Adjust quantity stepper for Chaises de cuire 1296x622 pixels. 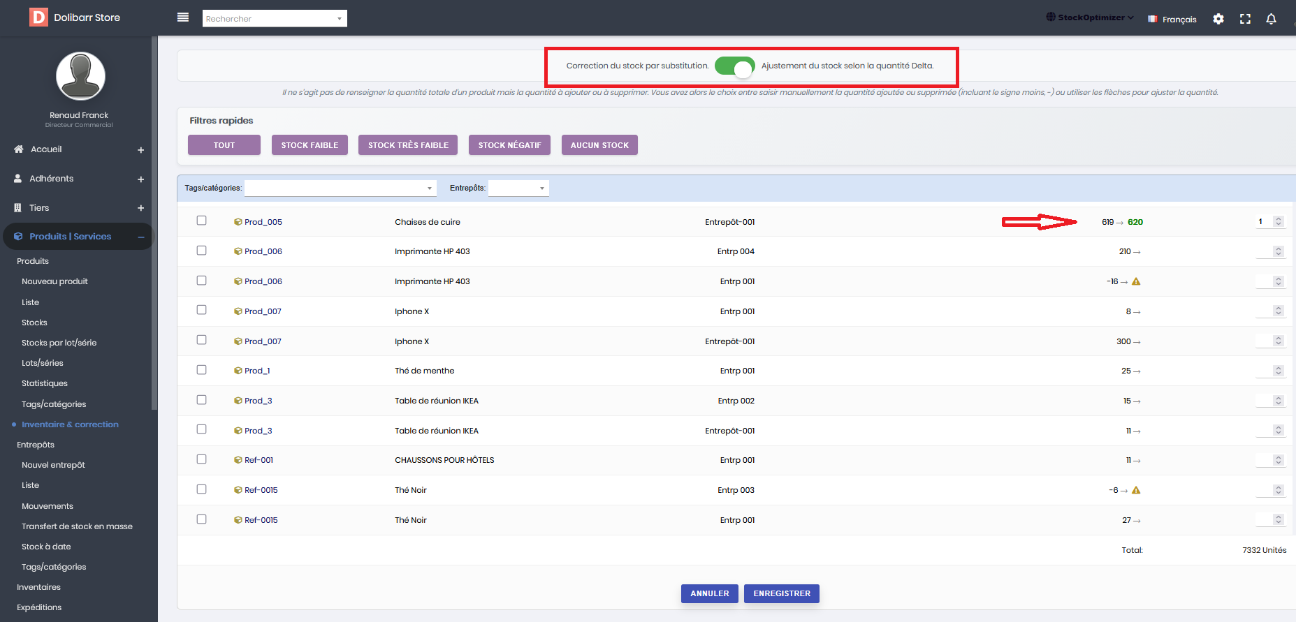(x=1279, y=221)
